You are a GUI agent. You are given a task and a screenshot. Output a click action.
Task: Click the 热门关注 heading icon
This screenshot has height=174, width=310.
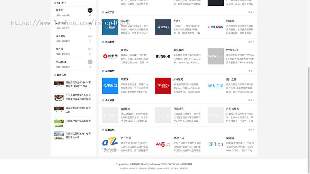coord(55,3)
